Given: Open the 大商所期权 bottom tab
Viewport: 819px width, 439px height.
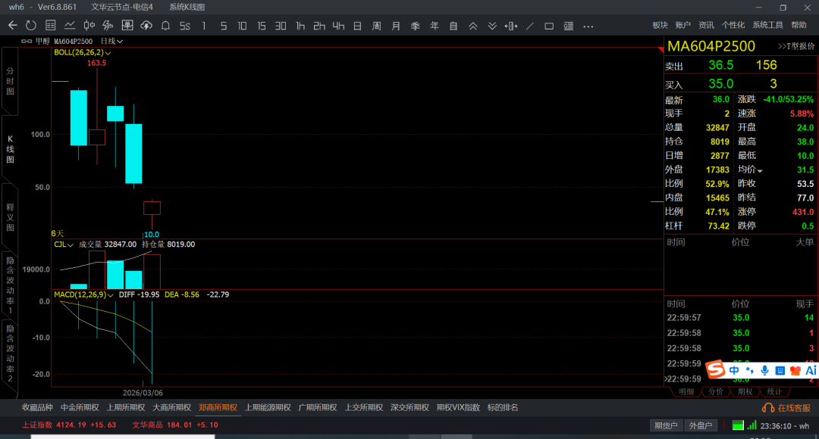Looking at the screenshot, I should [x=172, y=408].
